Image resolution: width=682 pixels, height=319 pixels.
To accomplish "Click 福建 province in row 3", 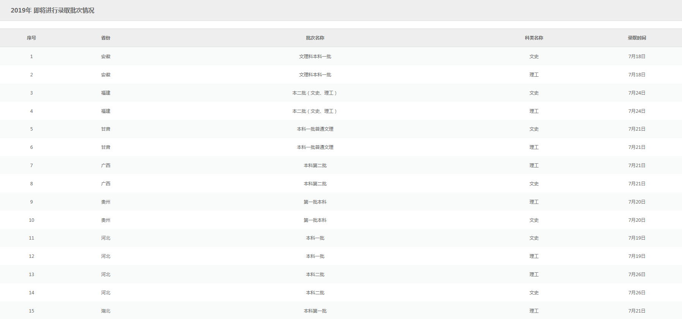I will pyautogui.click(x=106, y=93).
